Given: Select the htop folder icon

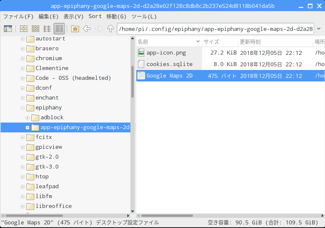Looking at the screenshot, I should 30,177.
